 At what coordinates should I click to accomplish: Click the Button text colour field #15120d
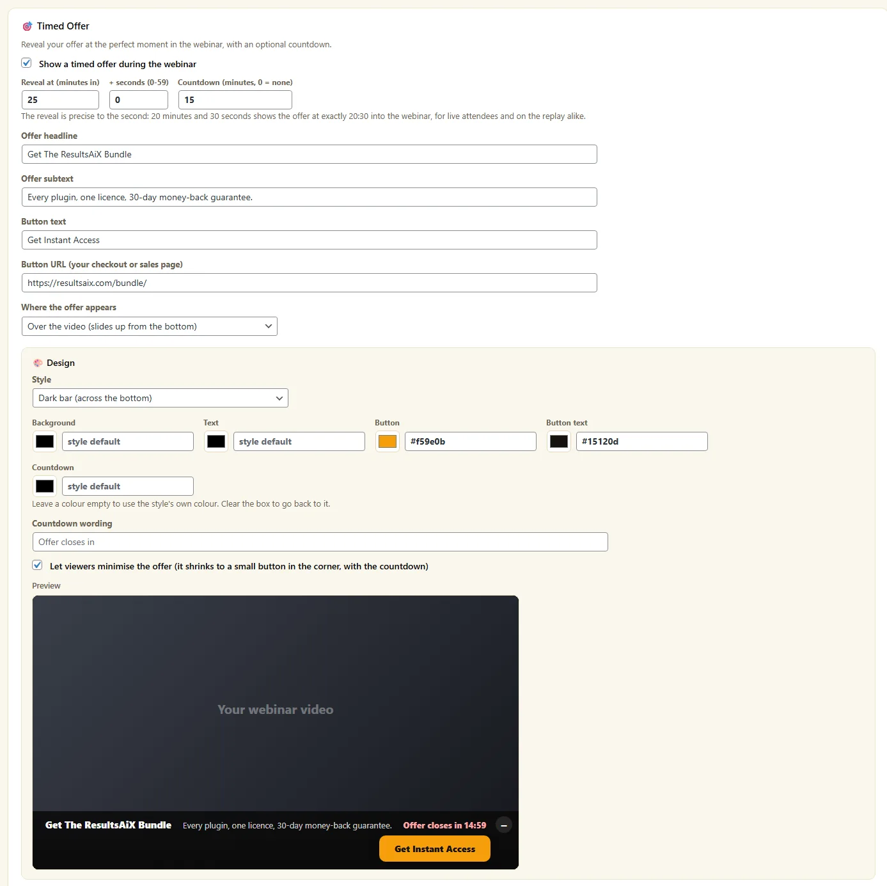pyautogui.click(x=642, y=441)
